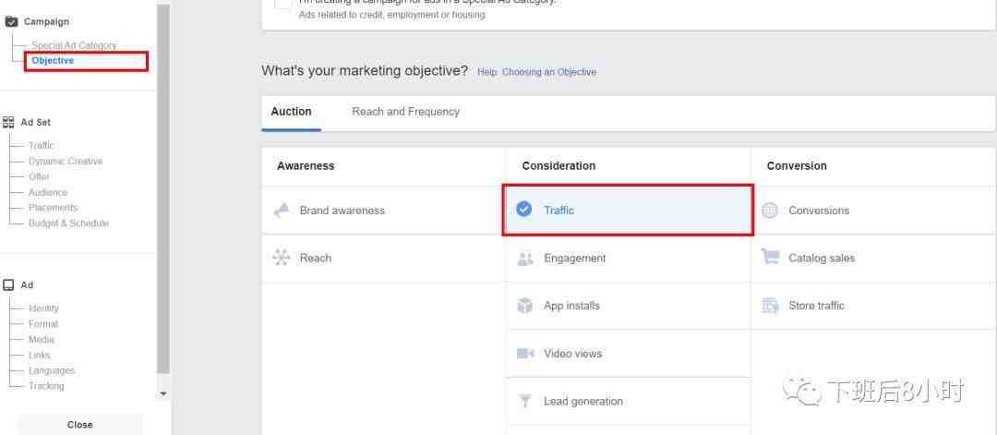Click the Brand awareness megaphone icon
This screenshot has height=435, width=997.
282,211
